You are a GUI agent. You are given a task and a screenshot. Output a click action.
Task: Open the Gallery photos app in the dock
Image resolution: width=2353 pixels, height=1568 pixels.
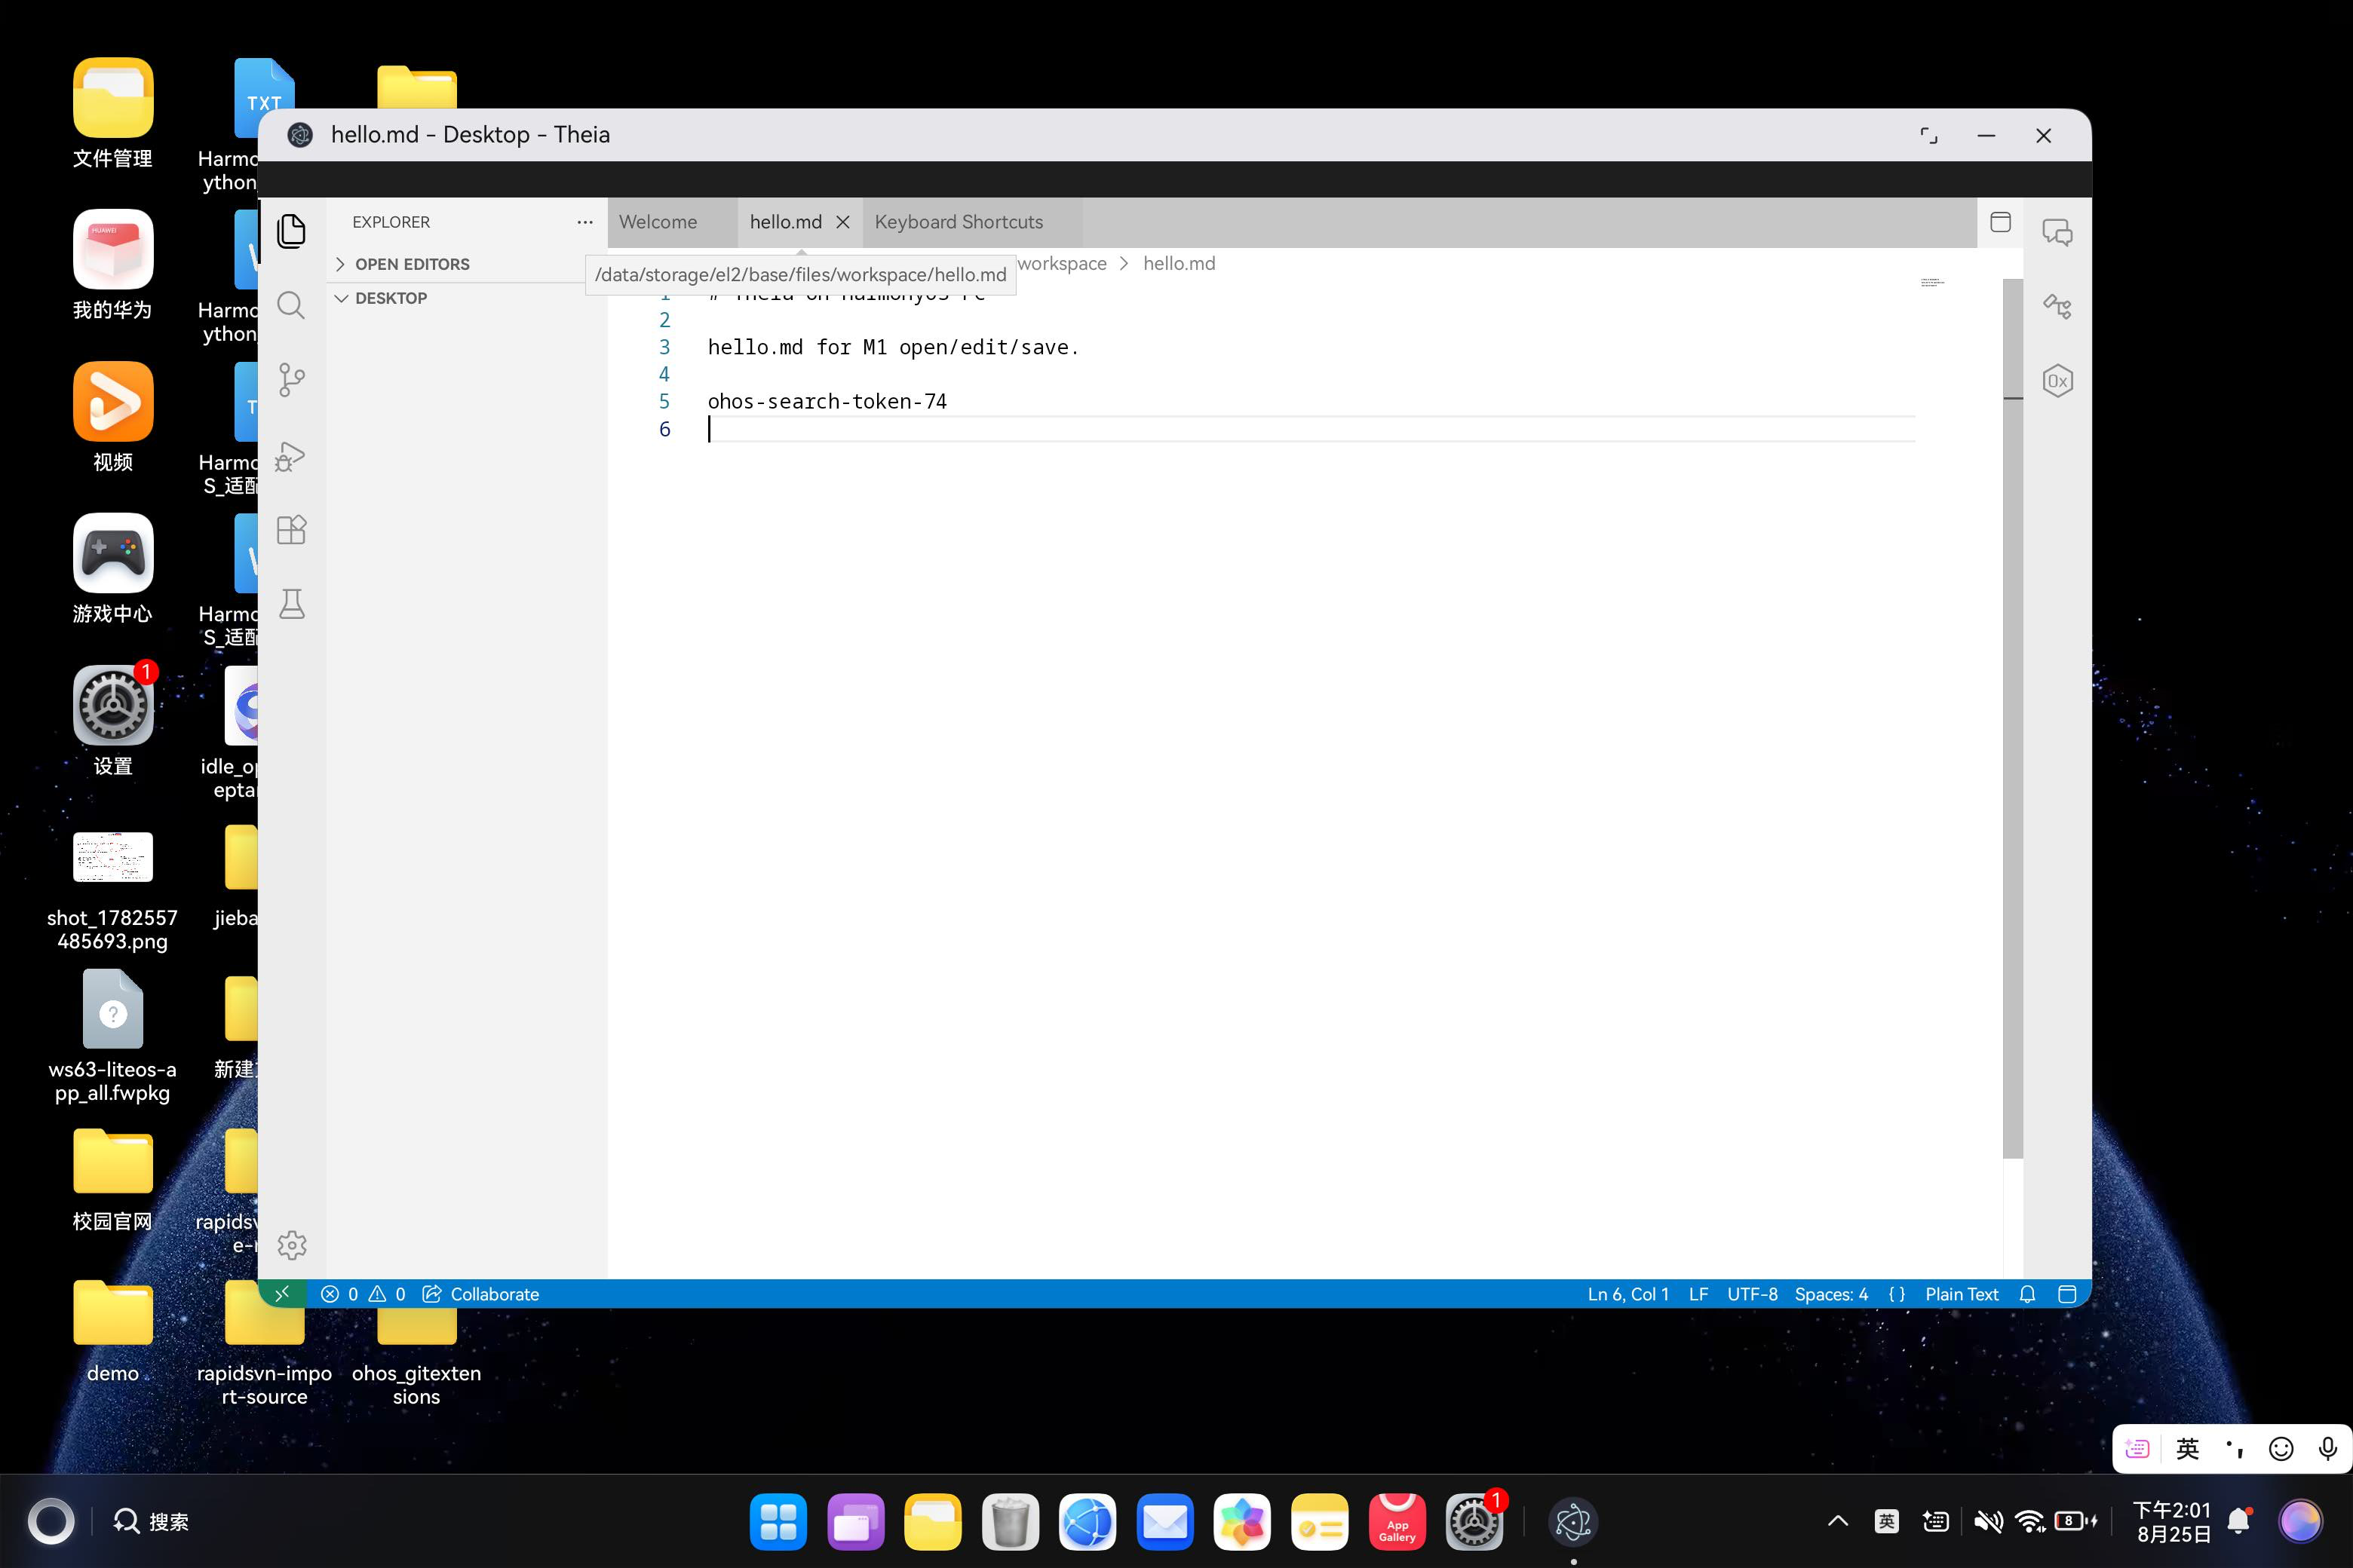(x=1241, y=1522)
